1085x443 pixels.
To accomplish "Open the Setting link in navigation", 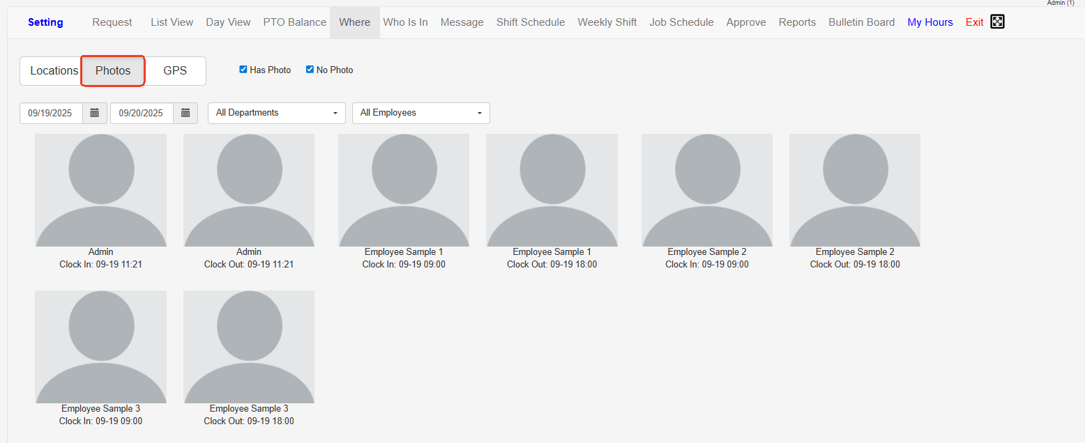I will coord(45,22).
